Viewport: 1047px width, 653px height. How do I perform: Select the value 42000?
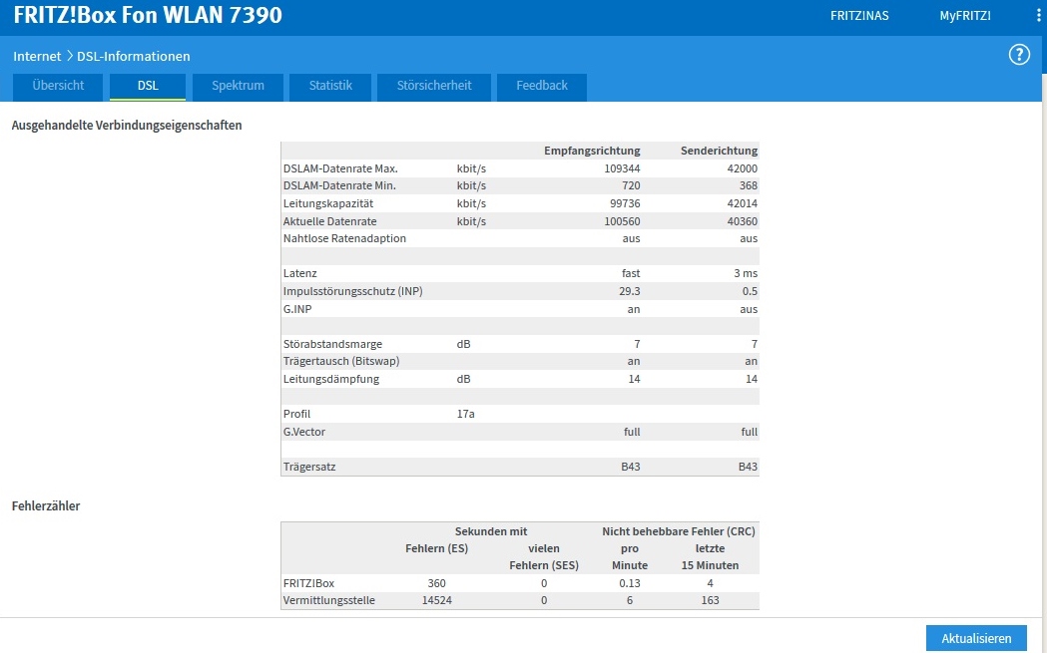743,168
